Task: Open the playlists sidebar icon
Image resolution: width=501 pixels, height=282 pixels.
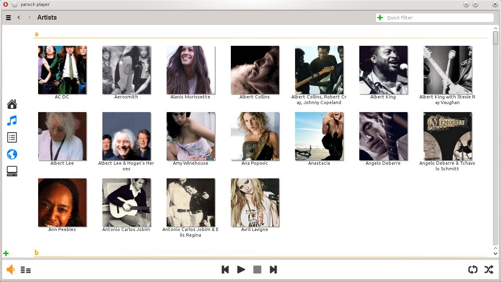Action: point(12,137)
